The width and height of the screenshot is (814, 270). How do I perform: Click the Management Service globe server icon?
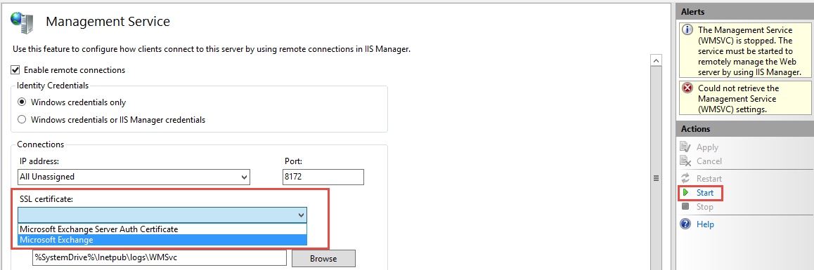tap(22, 22)
